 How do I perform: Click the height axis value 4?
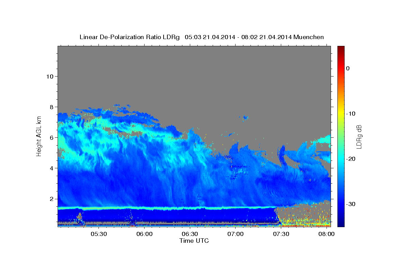[51, 168]
